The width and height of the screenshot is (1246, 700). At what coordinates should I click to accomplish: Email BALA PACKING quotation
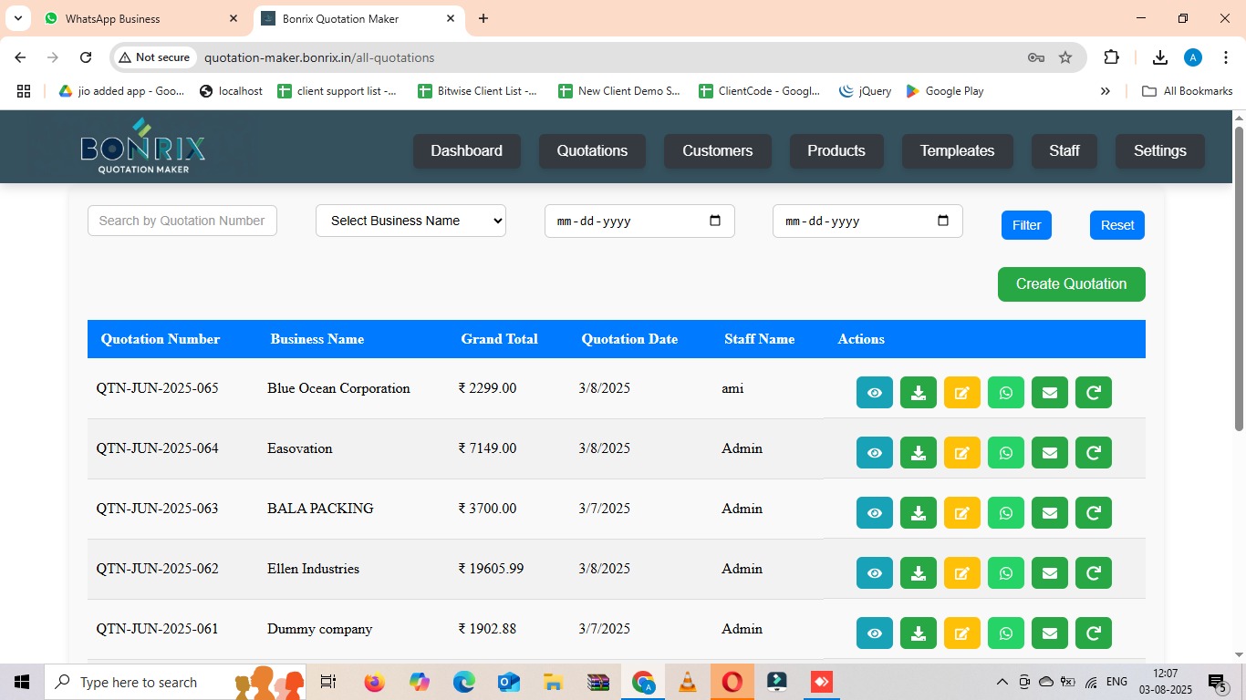[1050, 513]
